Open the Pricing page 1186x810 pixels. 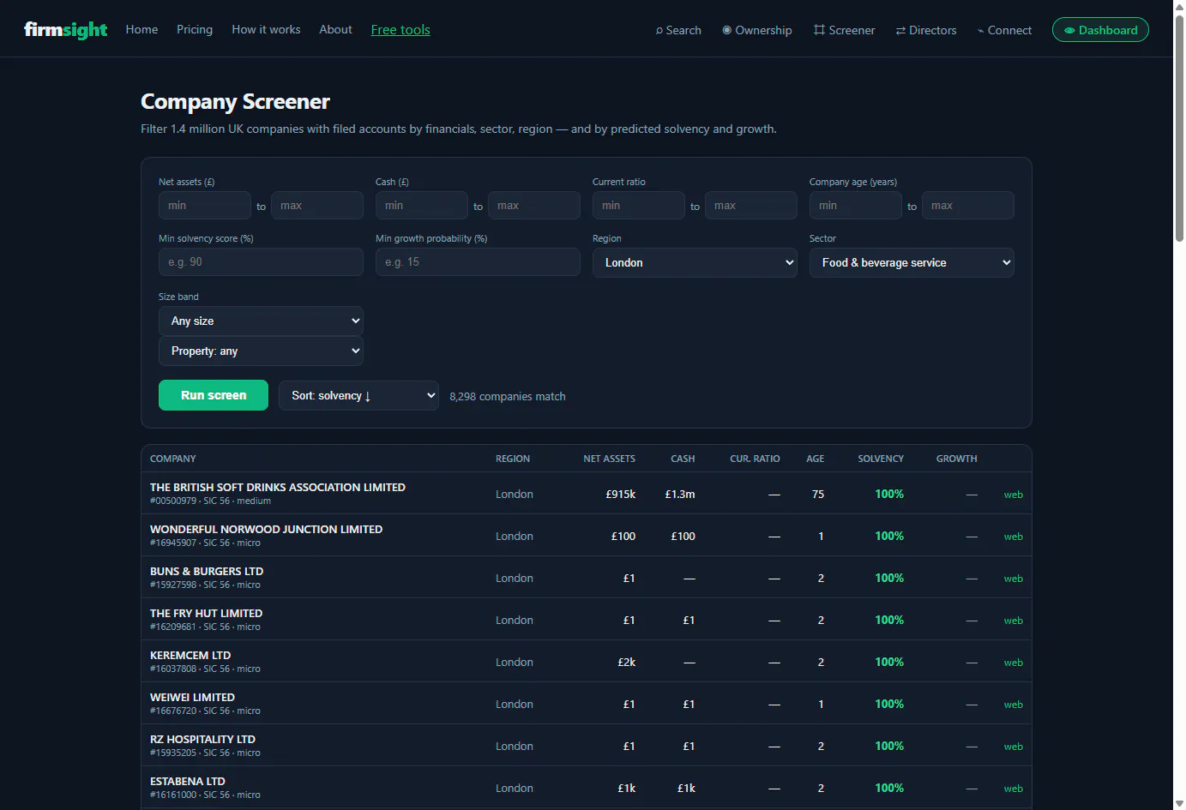(x=195, y=29)
